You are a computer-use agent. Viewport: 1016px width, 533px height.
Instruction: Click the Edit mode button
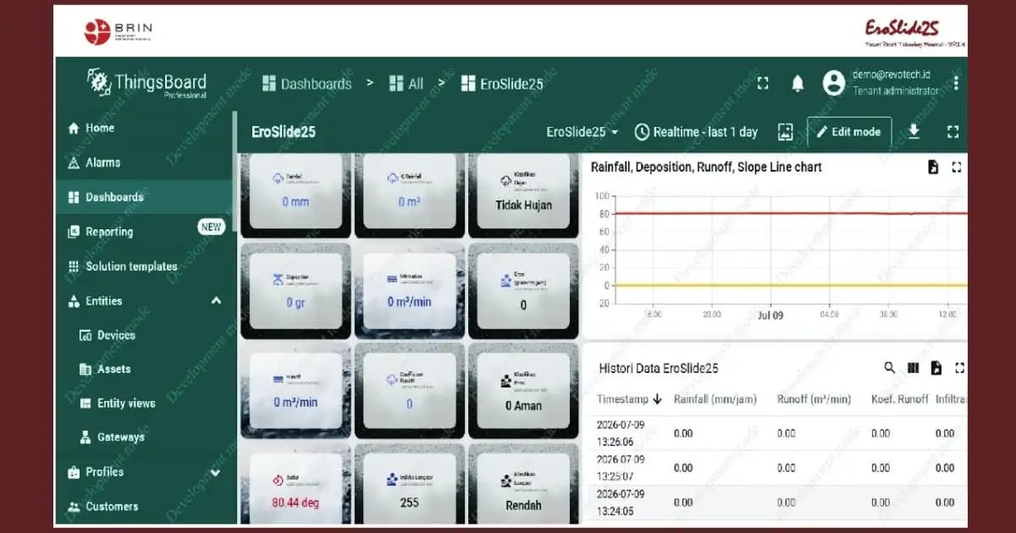coord(848,132)
